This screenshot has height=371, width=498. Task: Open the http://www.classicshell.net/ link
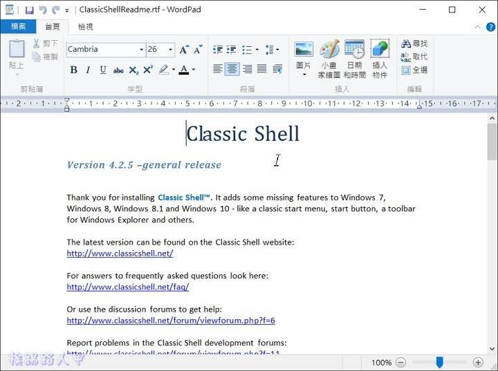tap(120, 254)
